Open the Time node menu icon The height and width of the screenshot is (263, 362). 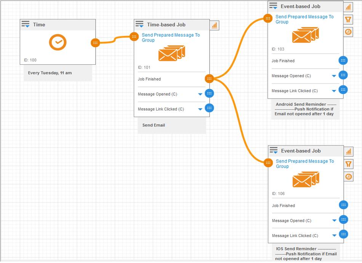[x=26, y=24]
